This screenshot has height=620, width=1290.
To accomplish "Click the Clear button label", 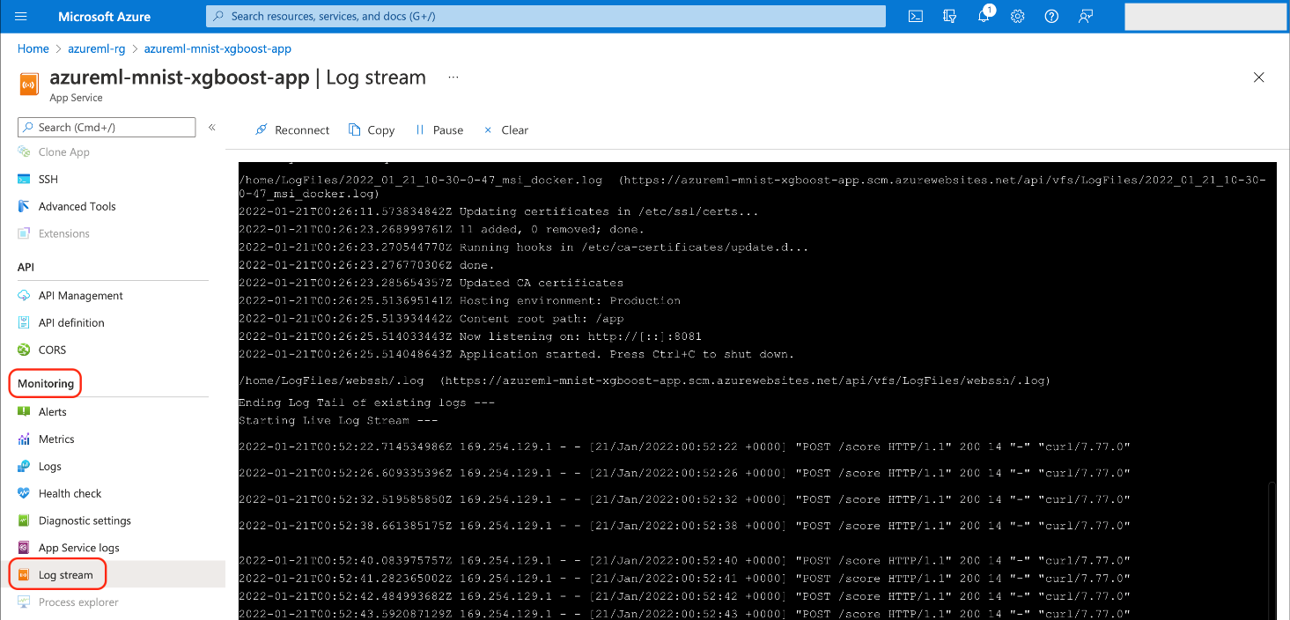I will tap(515, 130).
